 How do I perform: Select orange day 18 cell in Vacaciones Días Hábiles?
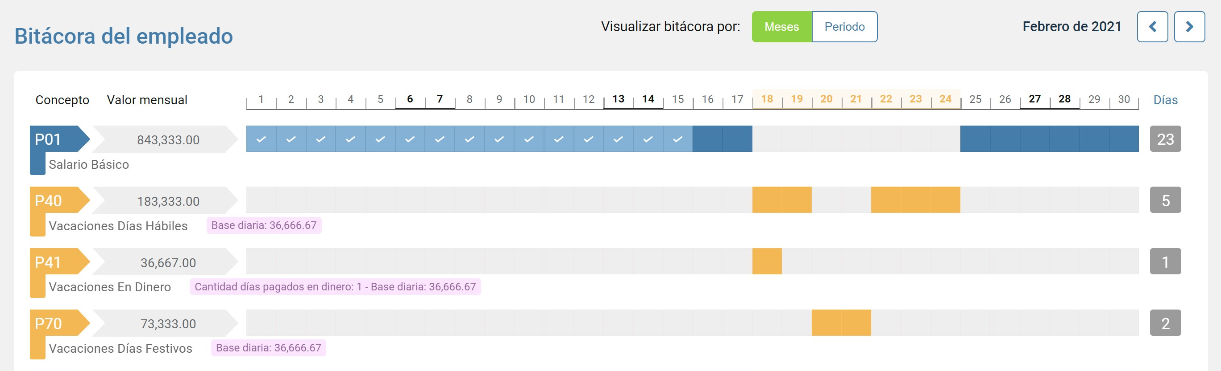[x=767, y=200]
